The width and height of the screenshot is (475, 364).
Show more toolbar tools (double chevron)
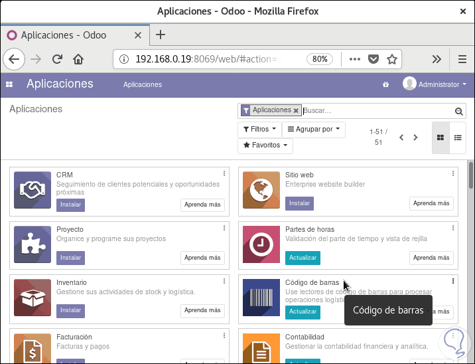[437, 59]
